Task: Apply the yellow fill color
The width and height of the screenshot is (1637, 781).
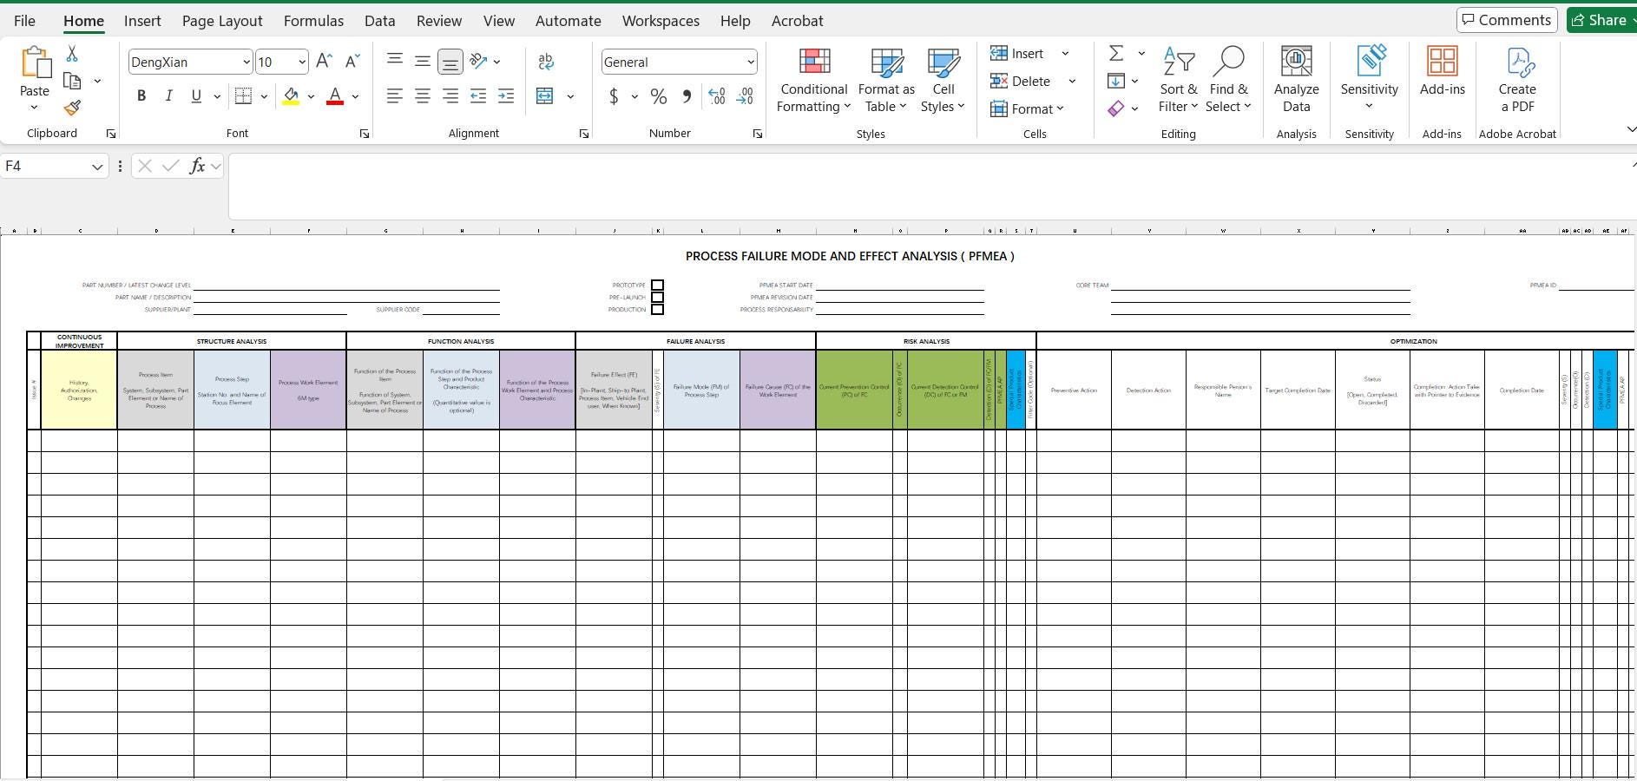Action: point(291,96)
